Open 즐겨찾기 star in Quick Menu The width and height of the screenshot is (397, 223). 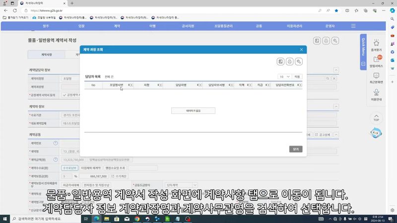376,45
